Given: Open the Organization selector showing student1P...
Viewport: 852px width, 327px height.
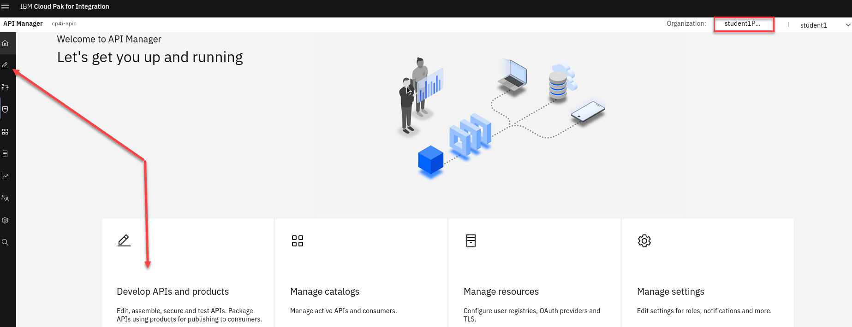Looking at the screenshot, I should [743, 24].
